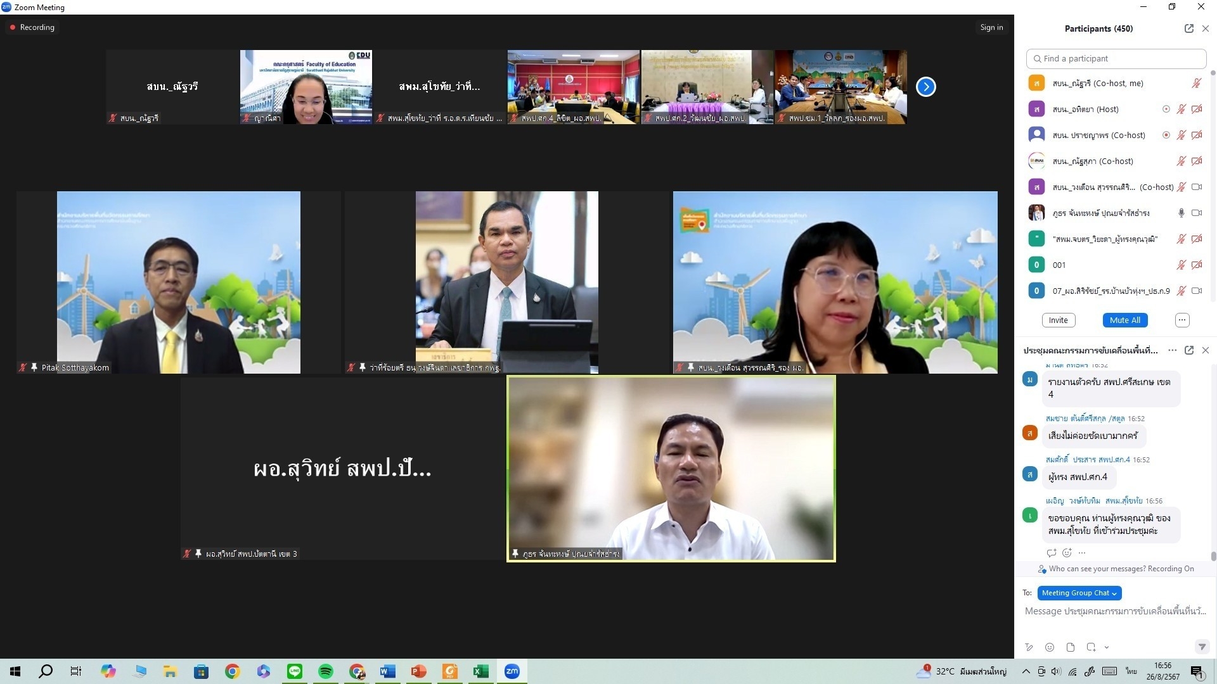Click the Mute All button

coord(1124,320)
